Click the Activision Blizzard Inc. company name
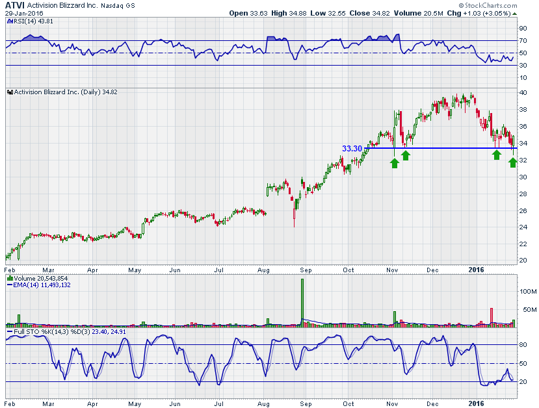This screenshot has height=408, width=539. tap(62, 5)
